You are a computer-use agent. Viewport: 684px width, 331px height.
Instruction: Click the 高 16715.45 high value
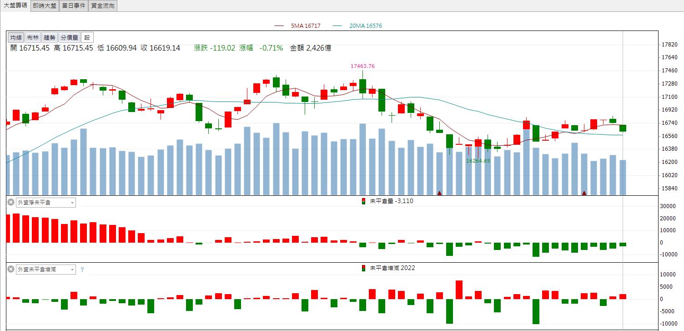coord(73,48)
